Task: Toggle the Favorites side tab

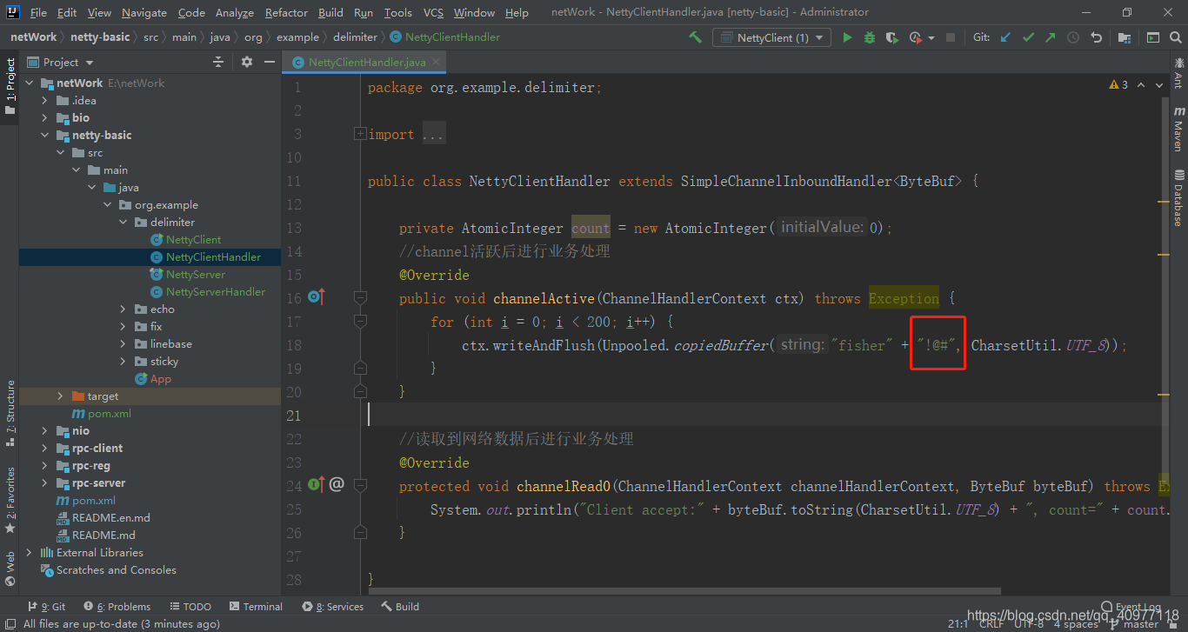Action: click(10, 500)
